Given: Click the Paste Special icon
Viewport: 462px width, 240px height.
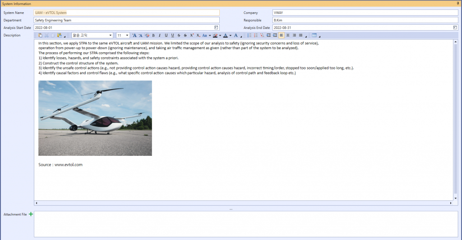Looking at the screenshot, I should (60, 35).
